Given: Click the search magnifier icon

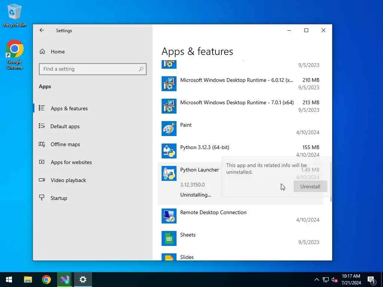Looking at the screenshot, I should pos(141,69).
